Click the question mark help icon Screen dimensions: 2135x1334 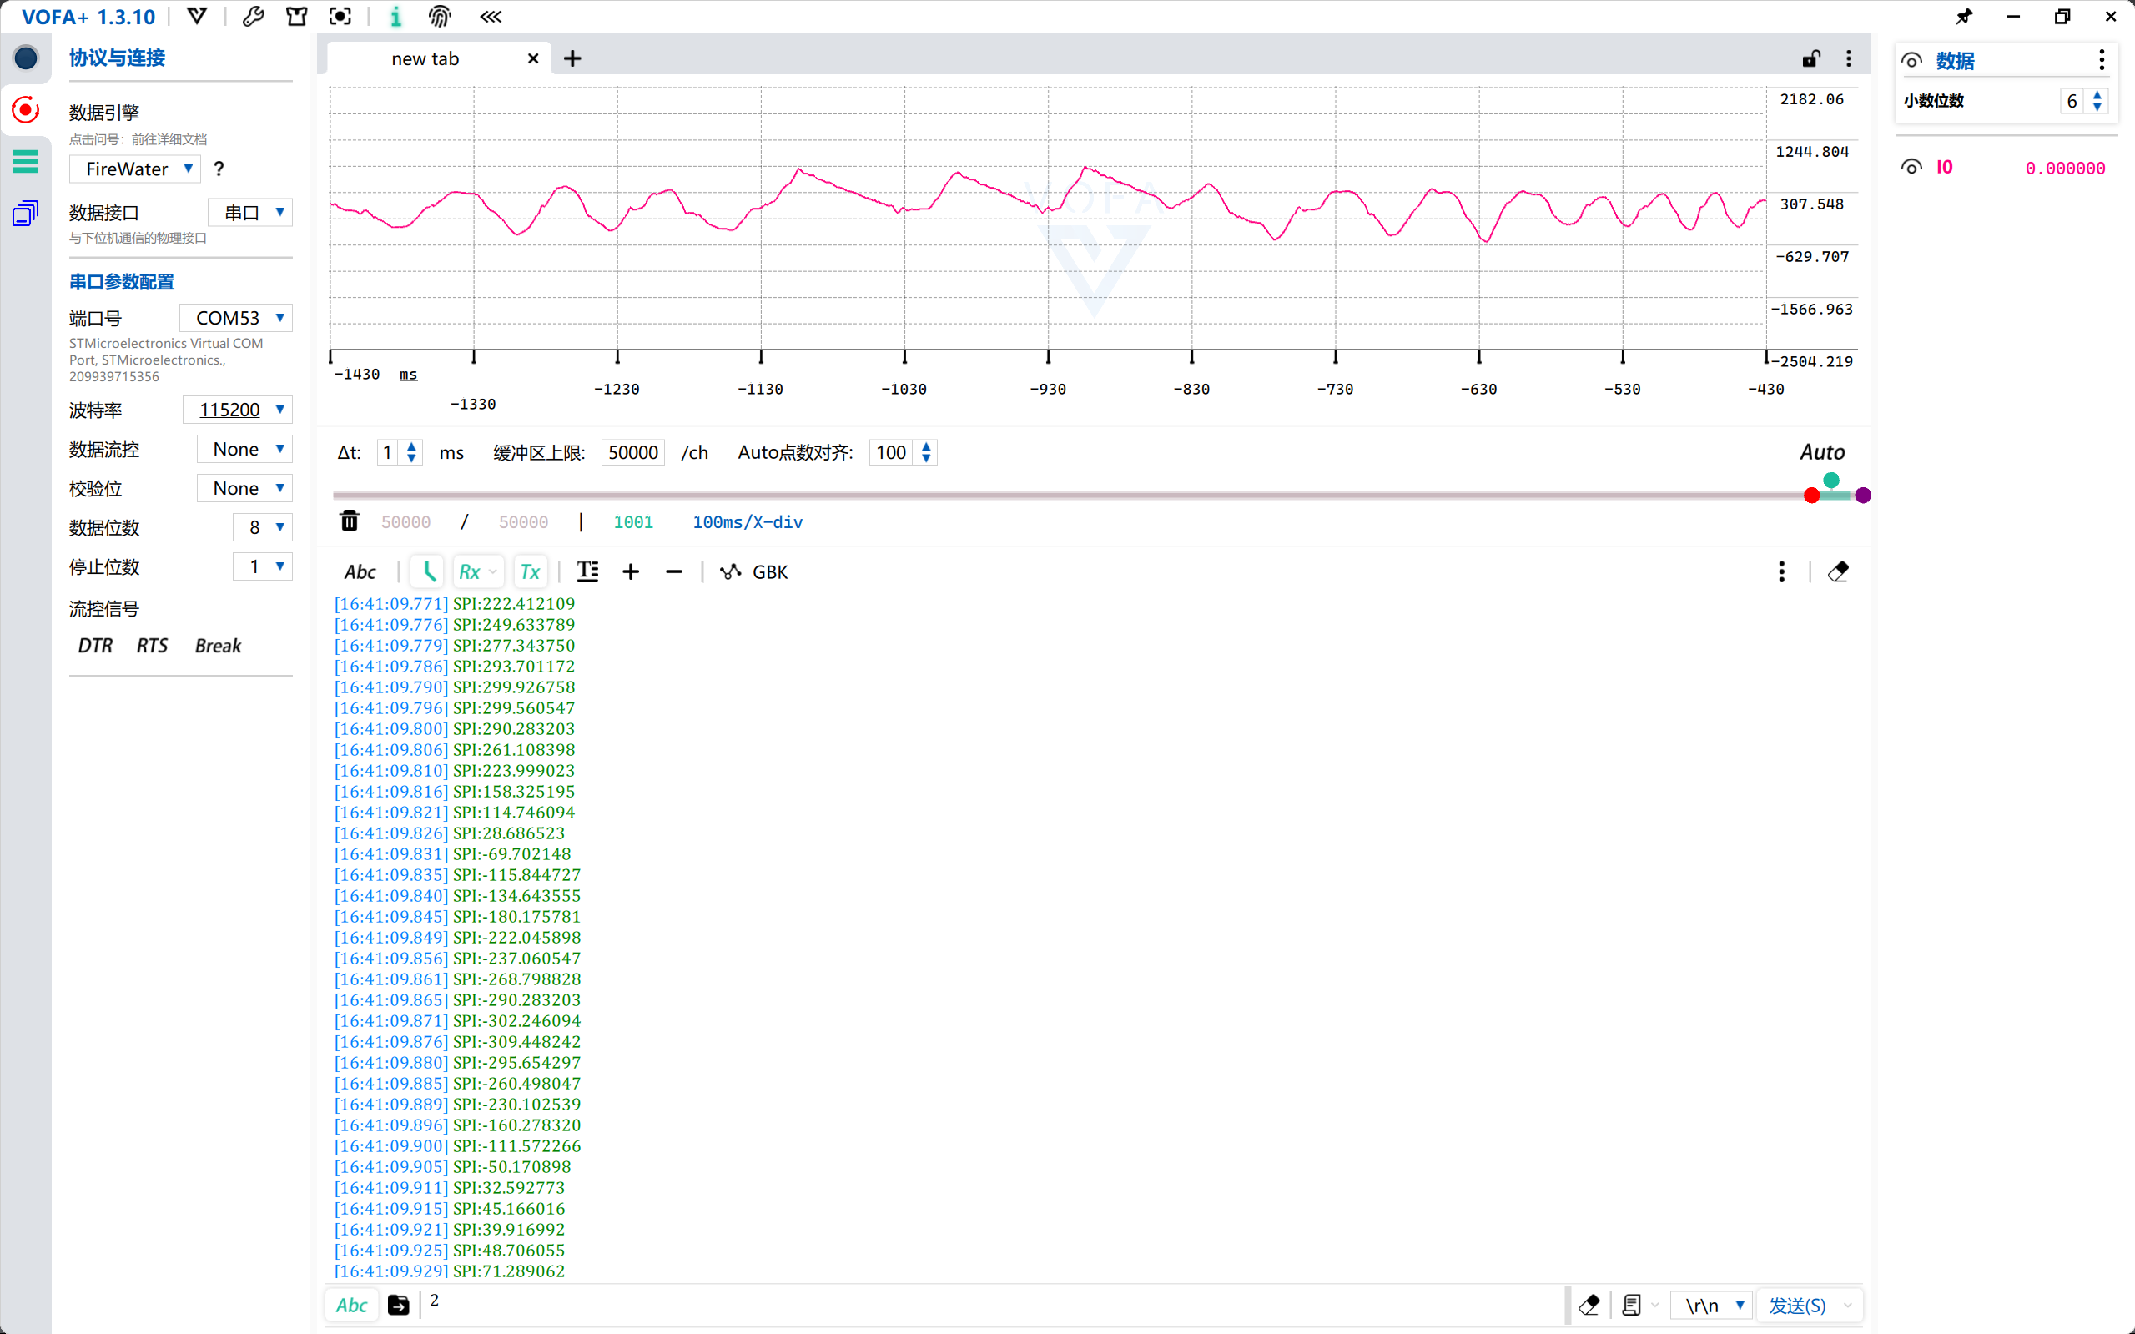pos(219,169)
